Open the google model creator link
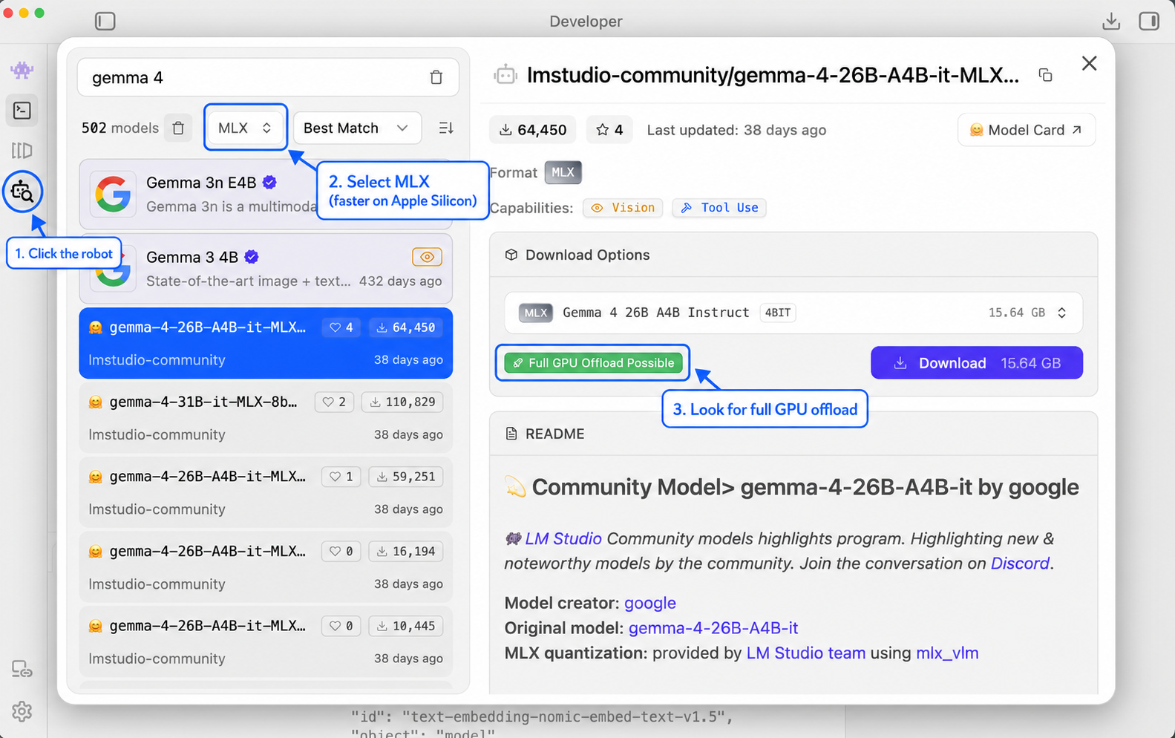The height and width of the screenshot is (738, 1175). (x=650, y=604)
